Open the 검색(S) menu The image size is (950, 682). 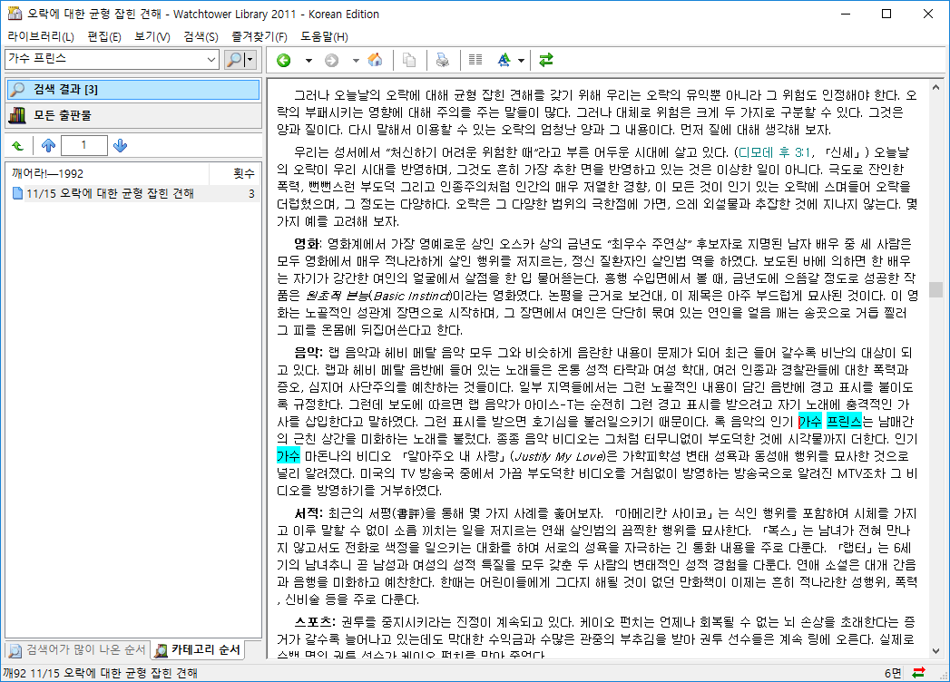(201, 36)
